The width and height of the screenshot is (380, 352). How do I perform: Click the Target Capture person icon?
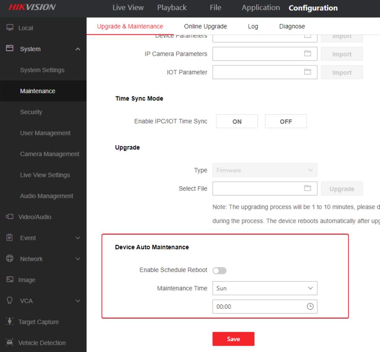10,321
